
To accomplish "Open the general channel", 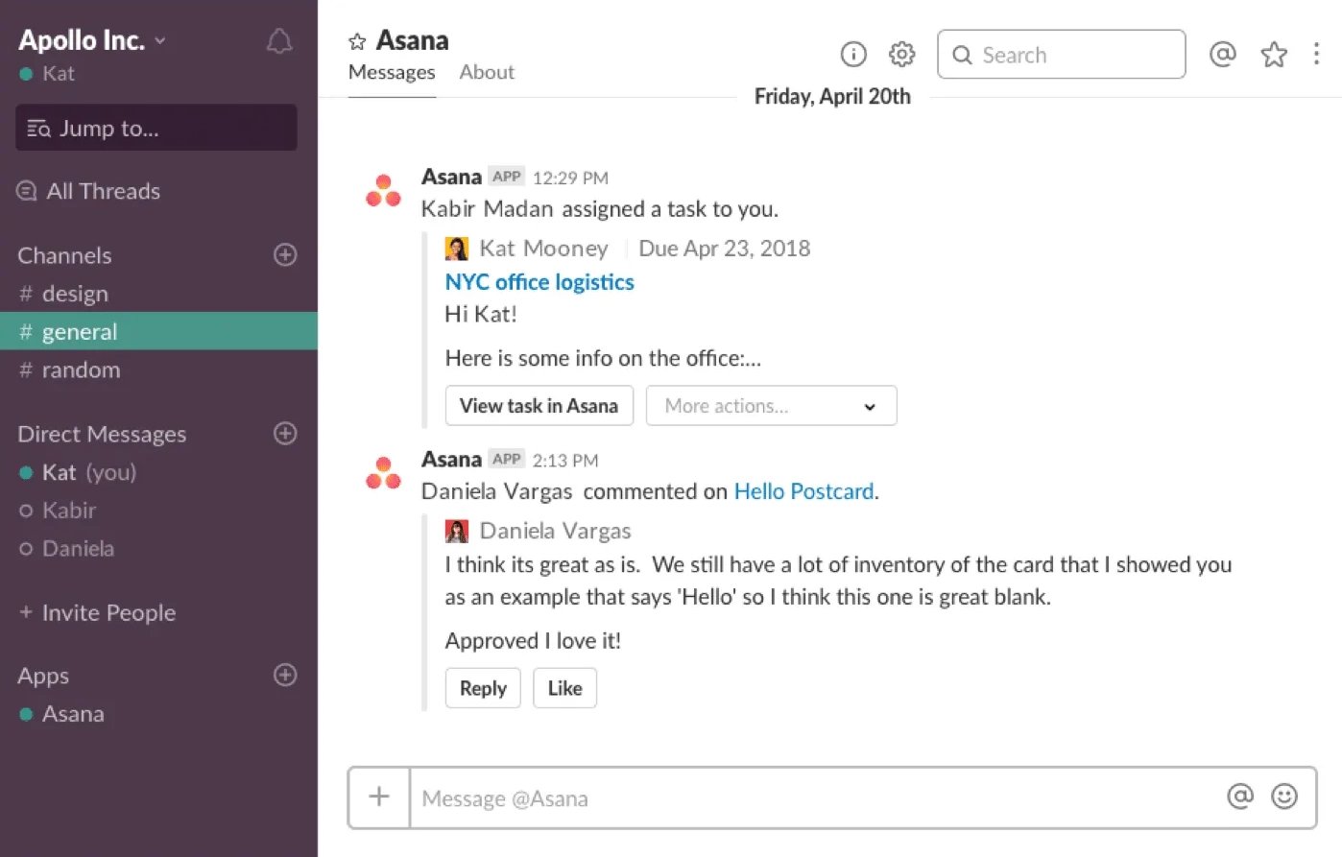I will pos(80,331).
